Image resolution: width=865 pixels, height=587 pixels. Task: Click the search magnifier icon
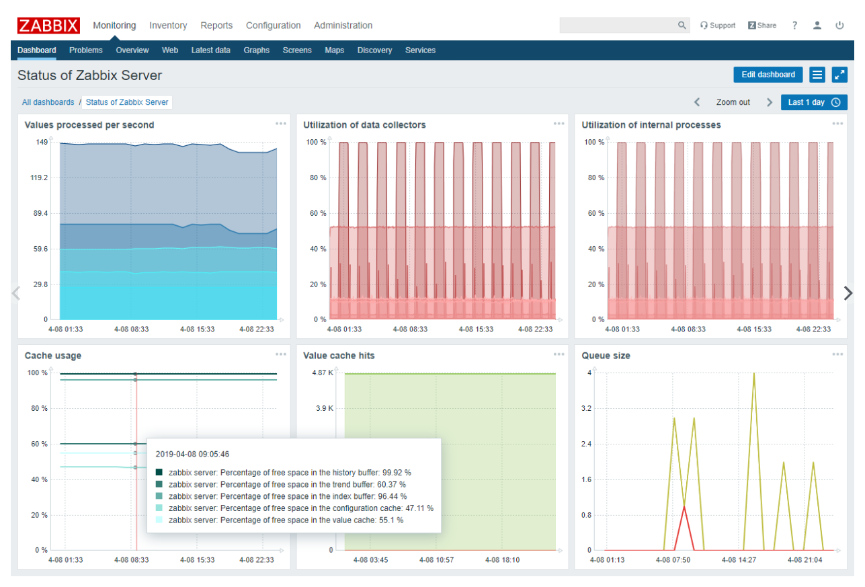tap(682, 26)
